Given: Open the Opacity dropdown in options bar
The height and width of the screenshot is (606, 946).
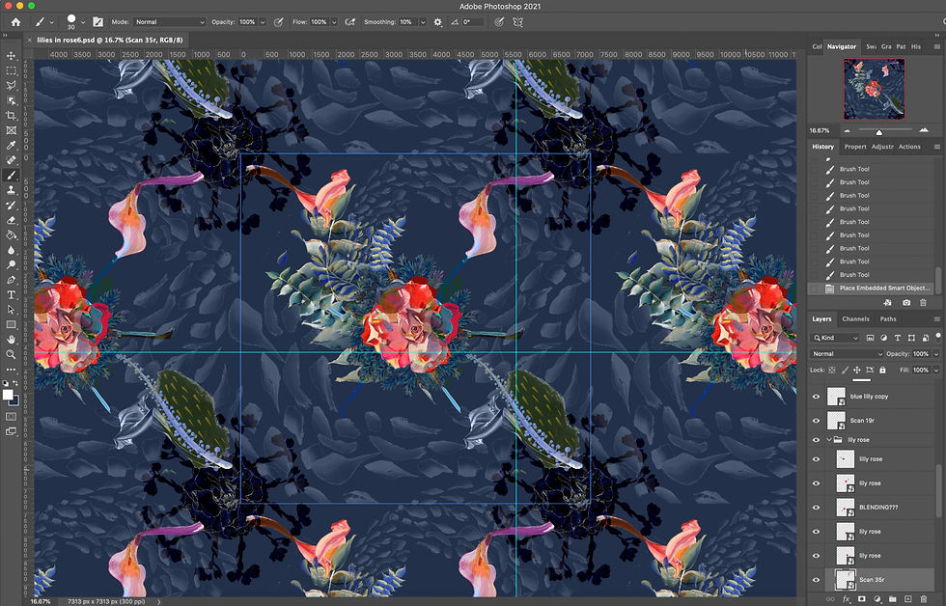Looking at the screenshot, I should point(263,21).
